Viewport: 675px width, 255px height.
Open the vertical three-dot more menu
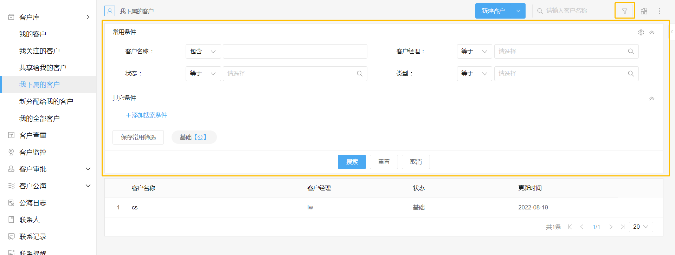coord(659,11)
